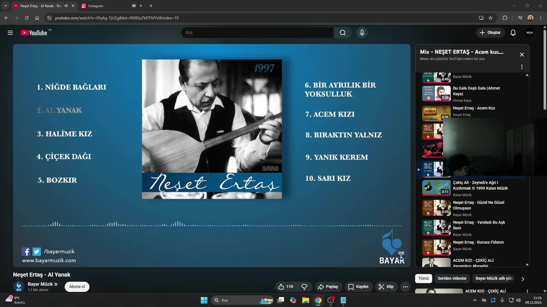Open the notifications bell
The width and height of the screenshot is (547, 307).
coord(513,33)
